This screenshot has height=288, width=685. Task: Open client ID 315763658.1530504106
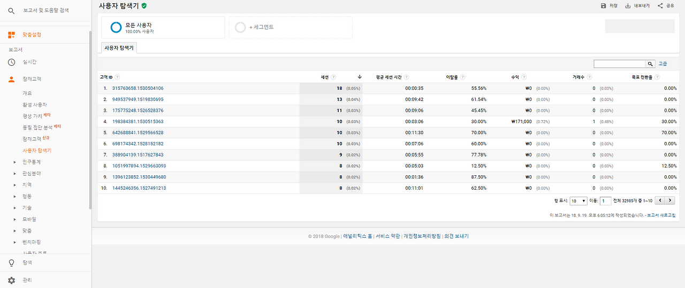point(138,88)
